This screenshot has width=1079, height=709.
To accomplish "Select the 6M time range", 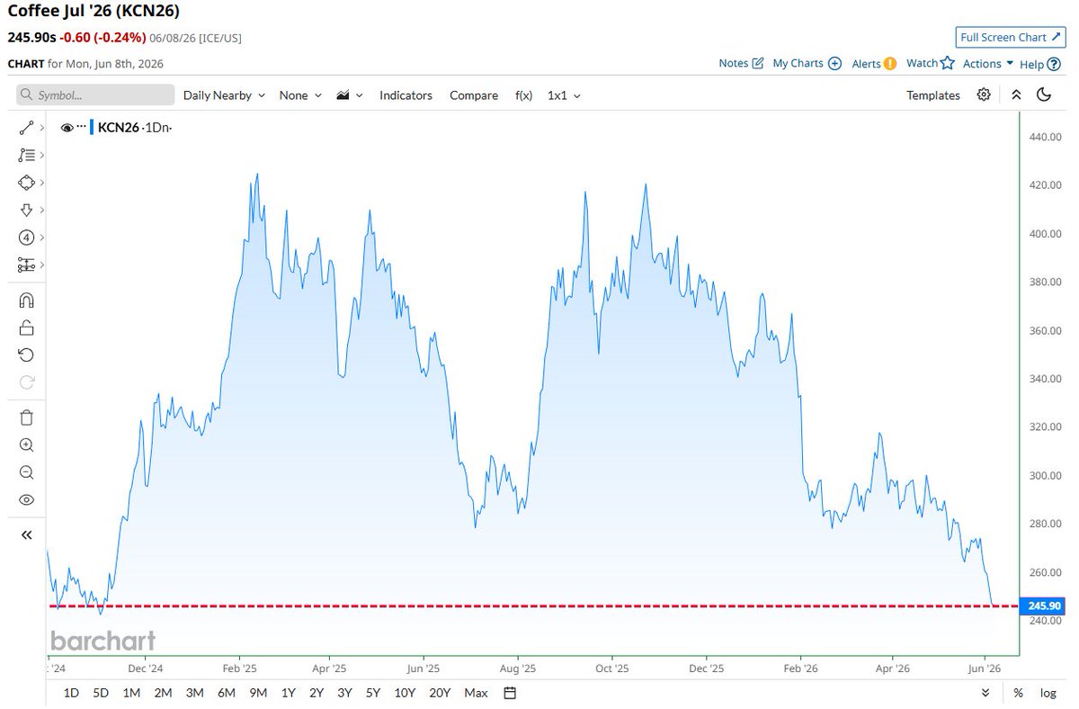I will pos(227,693).
